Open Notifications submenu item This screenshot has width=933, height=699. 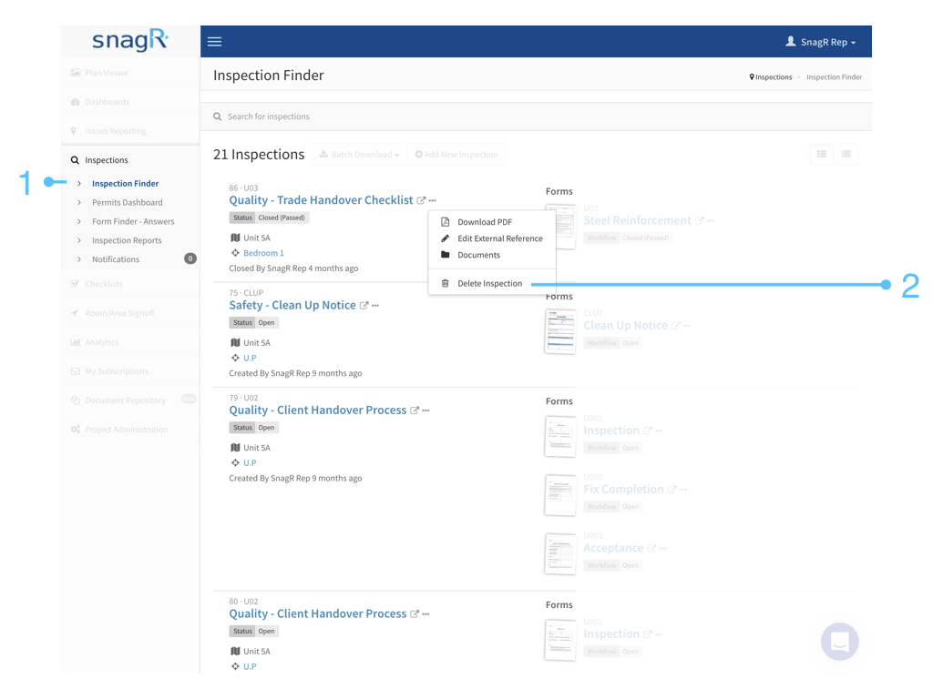(116, 259)
